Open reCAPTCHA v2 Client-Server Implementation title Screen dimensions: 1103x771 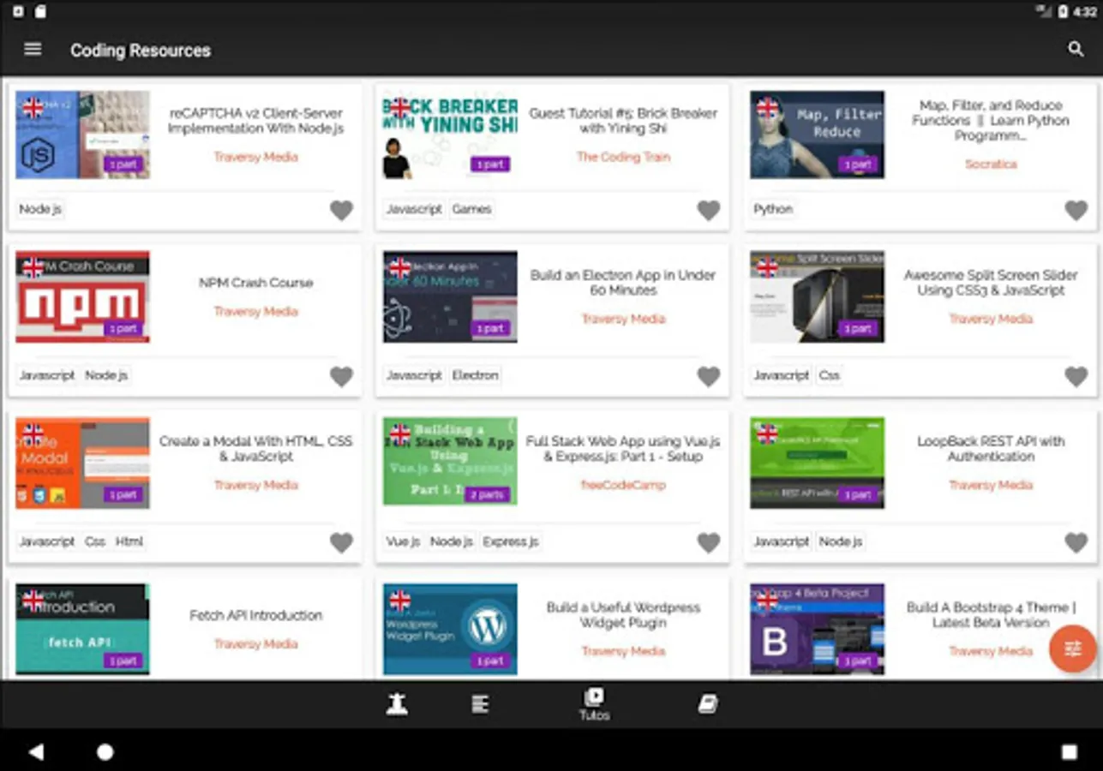255,121
